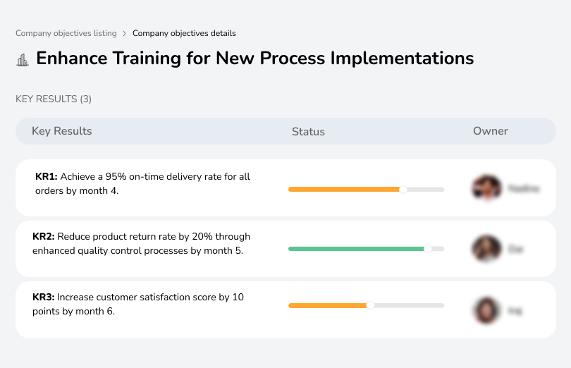The width and height of the screenshot is (571, 368).
Task: Click the company building icon beside title
Action: pos(23,60)
